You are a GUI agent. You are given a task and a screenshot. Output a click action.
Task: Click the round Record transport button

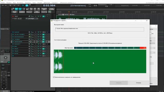tap(23, 5)
